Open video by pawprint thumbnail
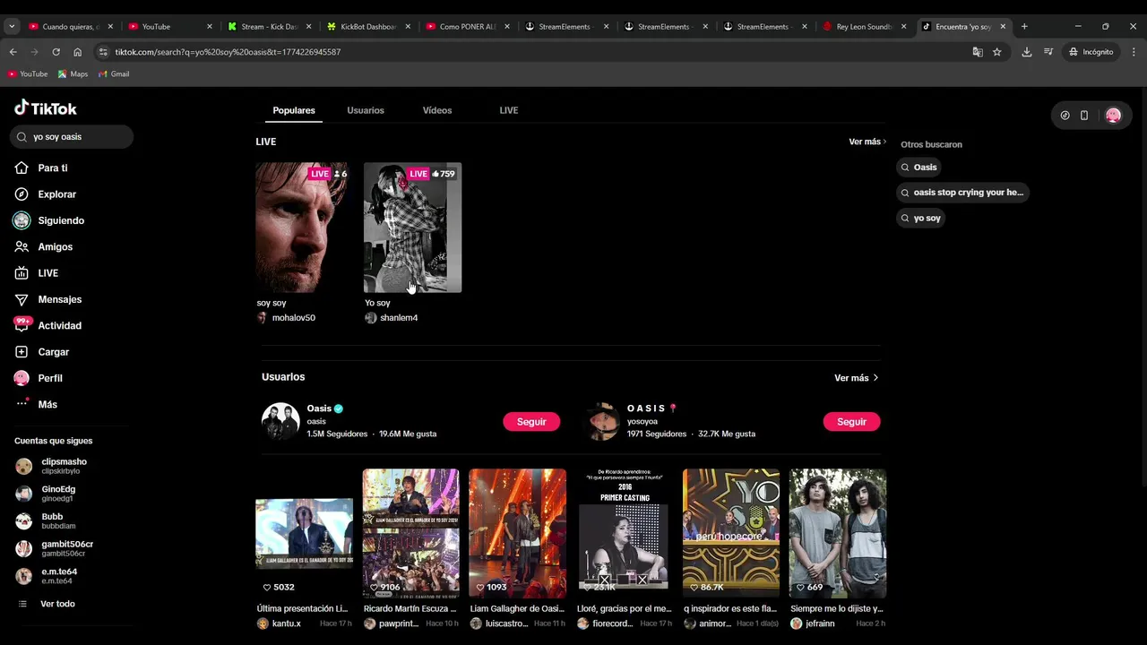Screen dimensions: 1147x645 [410, 534]
